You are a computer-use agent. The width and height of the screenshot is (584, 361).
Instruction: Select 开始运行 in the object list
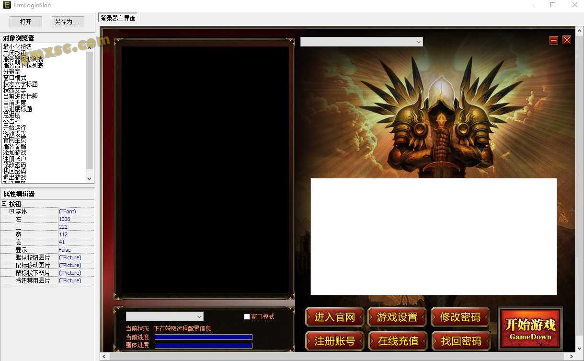14,128
